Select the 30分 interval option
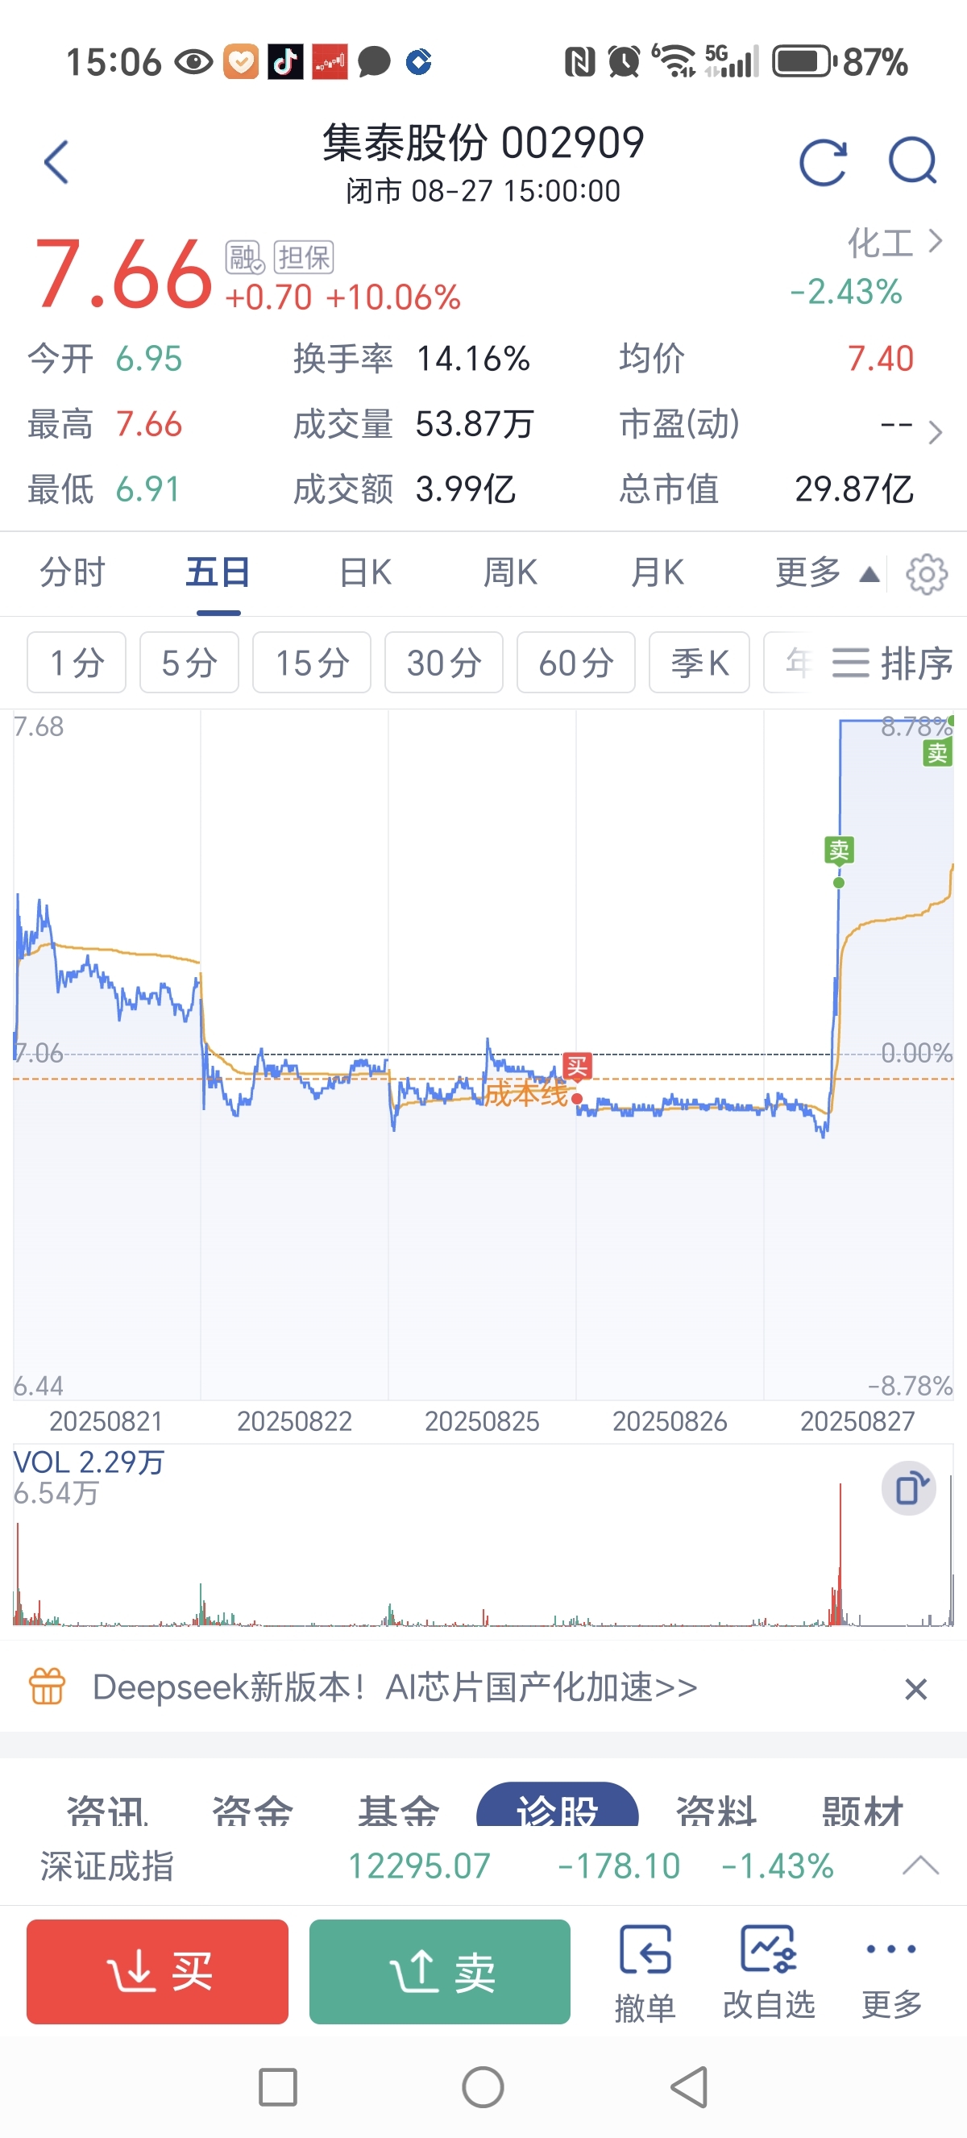The height and width of the screenshot is (2138, 967). (x=444, y=663)
